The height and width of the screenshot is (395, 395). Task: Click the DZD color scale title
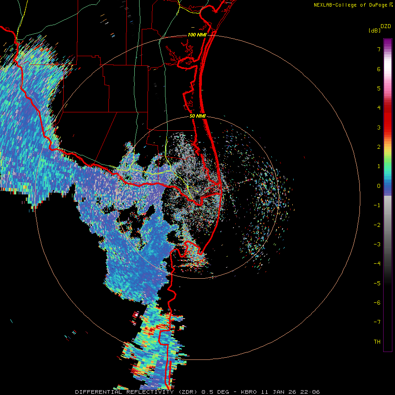coord(386,26)
